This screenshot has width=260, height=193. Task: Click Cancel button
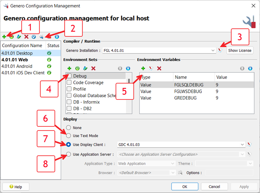(x=214, y=187)
